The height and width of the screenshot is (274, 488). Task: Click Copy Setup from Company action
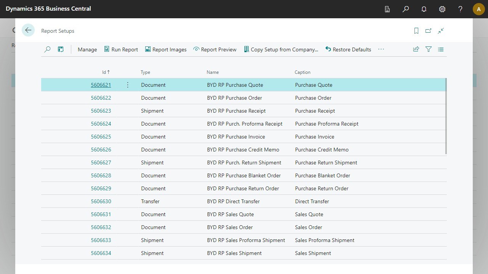[x=281, y=49]
